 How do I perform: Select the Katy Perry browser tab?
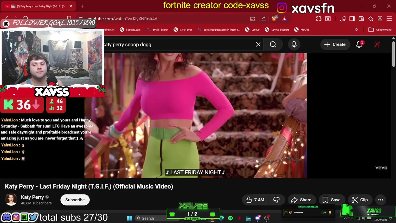coord(39,6)
